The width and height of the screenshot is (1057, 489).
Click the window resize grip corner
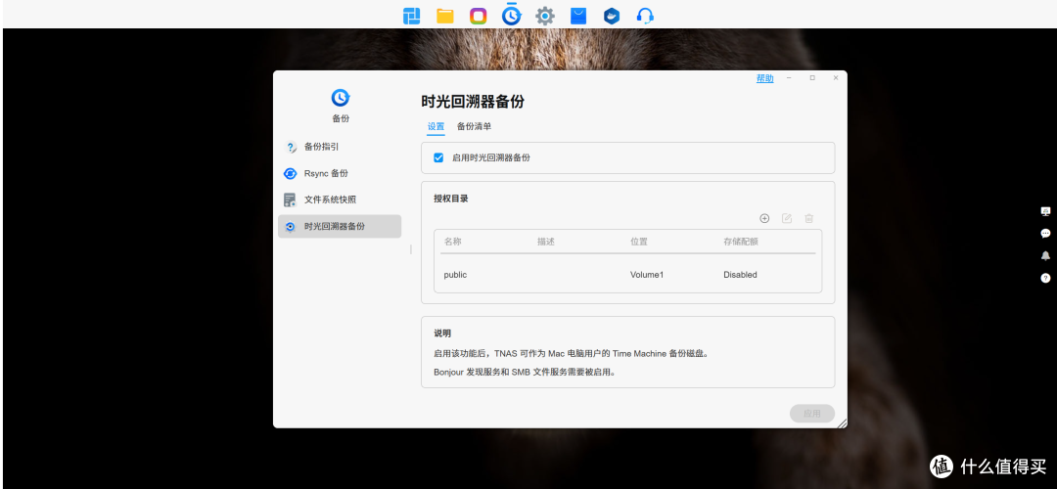(x=841, y=422)
